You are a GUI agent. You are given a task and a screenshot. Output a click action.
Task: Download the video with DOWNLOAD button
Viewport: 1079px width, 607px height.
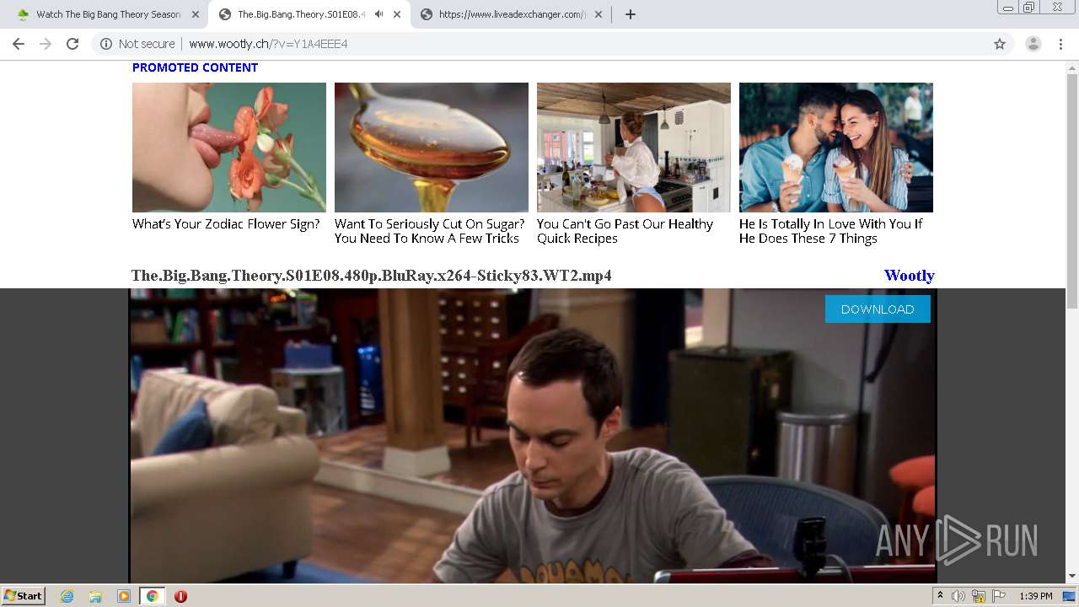(878, 309)
